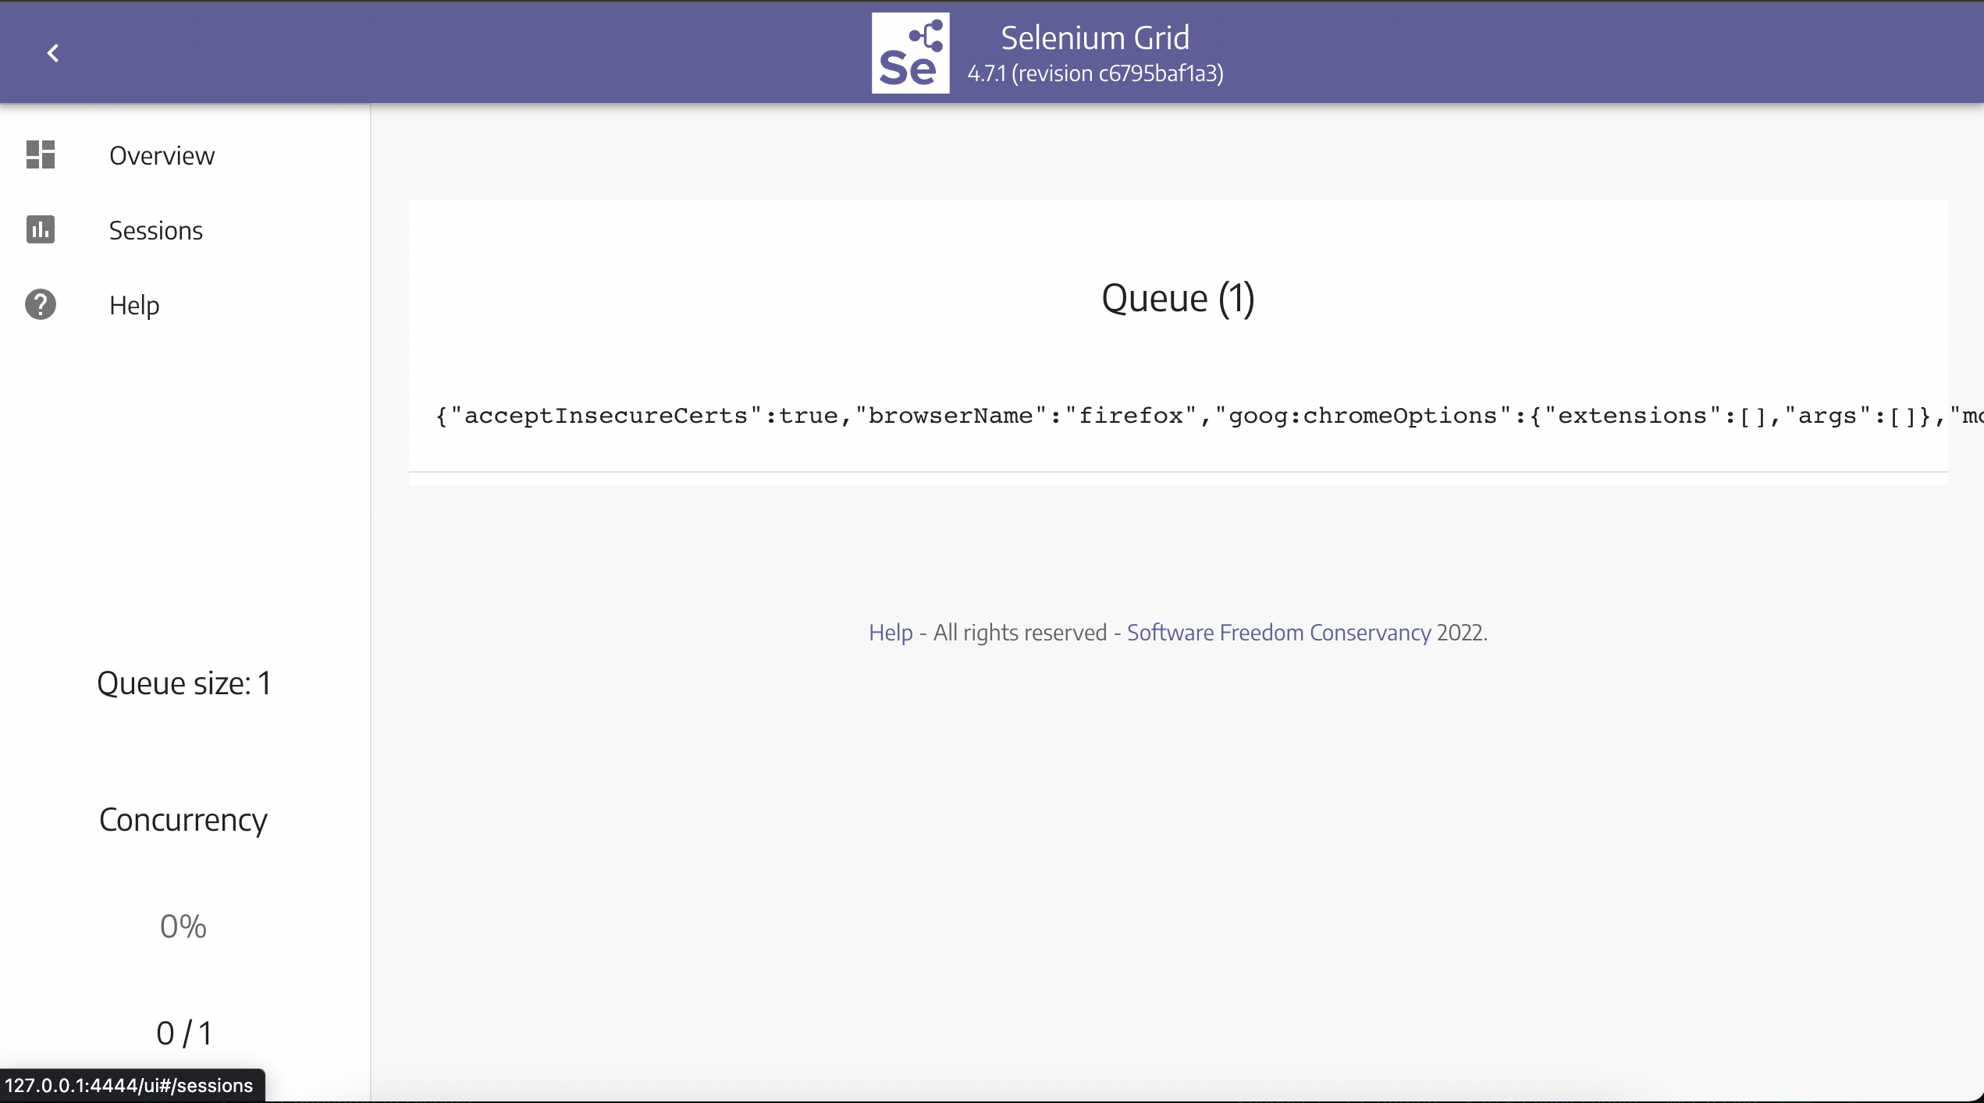Image resolution: width=1984 pixels, height=1103 pixels.
Task: Click the Overview dashboard icon
Action: point(41,154)
